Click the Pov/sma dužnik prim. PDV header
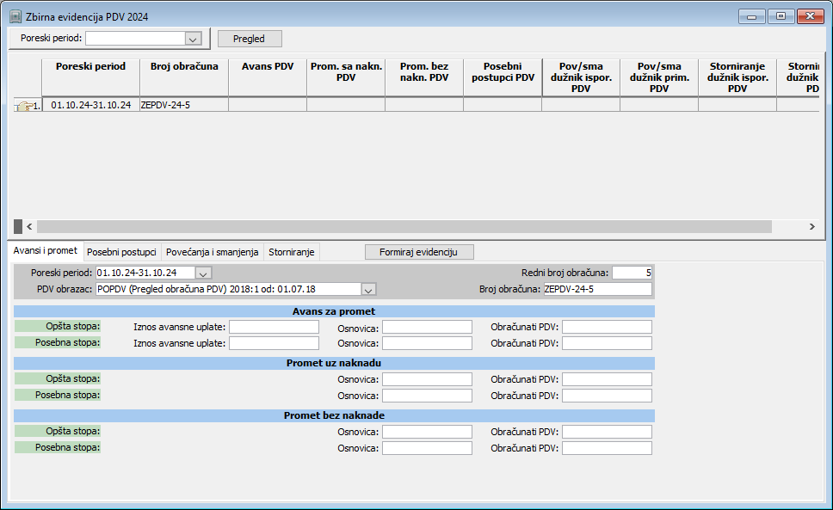 659,77
